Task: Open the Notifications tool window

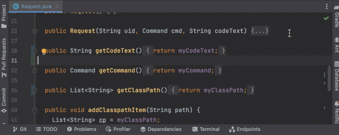Action: tap(336, 112)
